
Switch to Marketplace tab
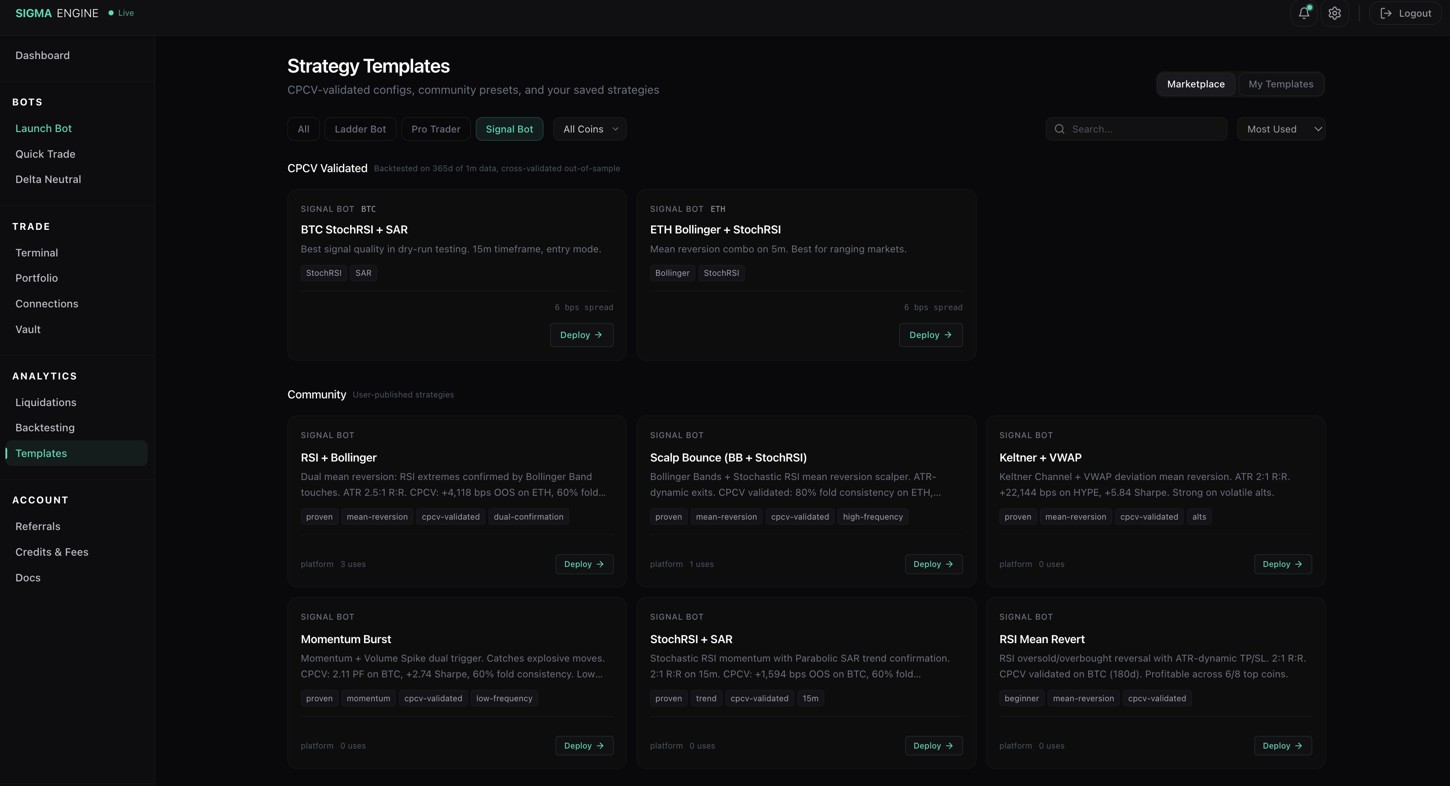1195,84
